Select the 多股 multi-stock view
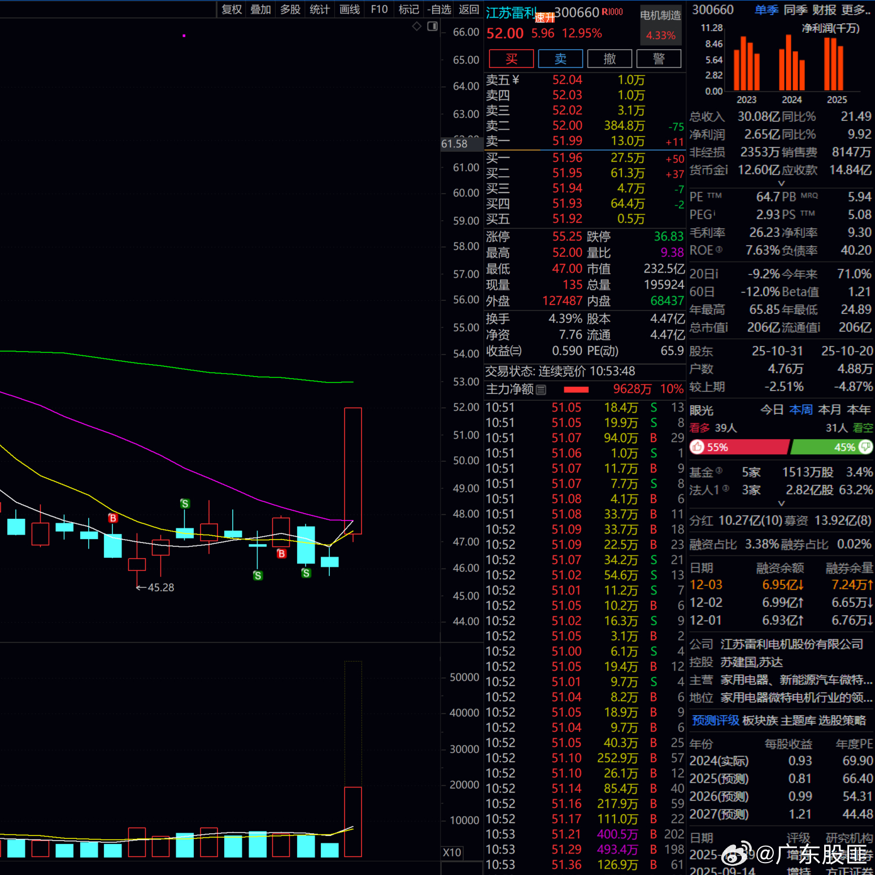Screen dimensions: 875x875 tap(290, 10)
